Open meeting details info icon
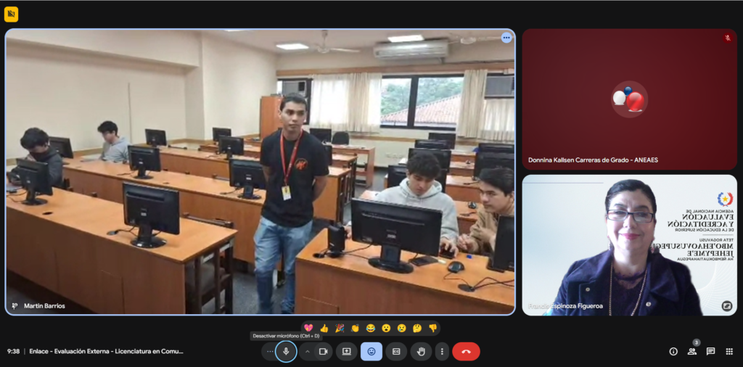 tap(673, 352)
